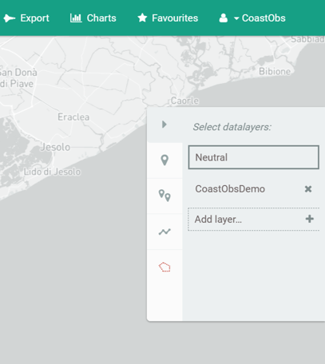Click the Favourites star icon

point(142,18)
